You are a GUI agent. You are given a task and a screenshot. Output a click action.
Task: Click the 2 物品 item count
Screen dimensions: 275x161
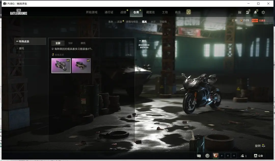129,55
